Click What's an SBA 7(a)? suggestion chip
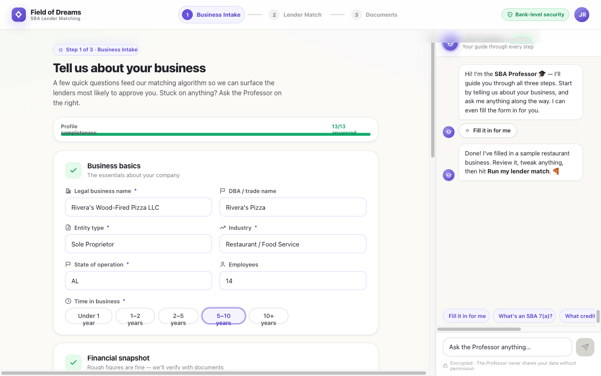This screenshot has width=601, height=376. 525,316
